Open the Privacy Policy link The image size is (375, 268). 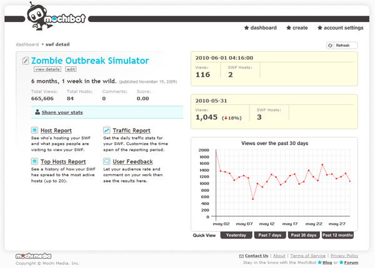pos(344,256)
